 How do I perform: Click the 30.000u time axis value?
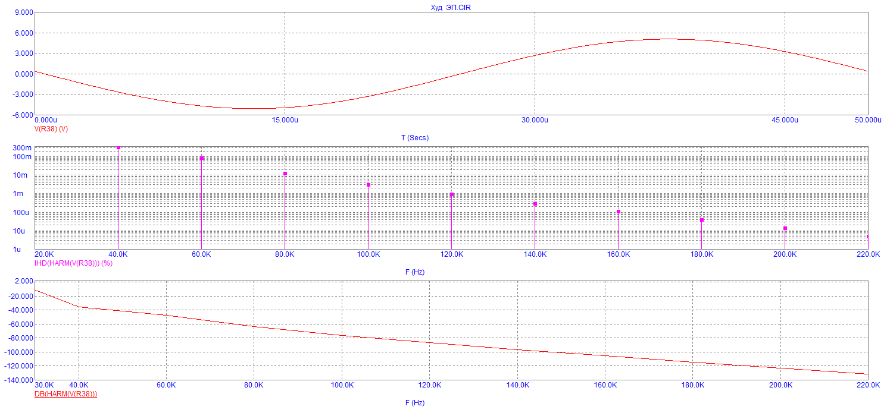pyautogui.click(x=535, y=121)
